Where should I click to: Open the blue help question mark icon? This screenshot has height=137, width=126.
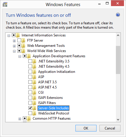118,15
